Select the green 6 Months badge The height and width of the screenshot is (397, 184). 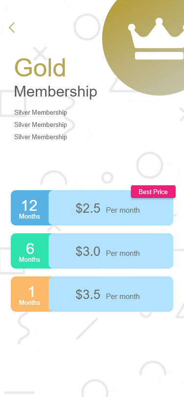[x=29, y=251]
